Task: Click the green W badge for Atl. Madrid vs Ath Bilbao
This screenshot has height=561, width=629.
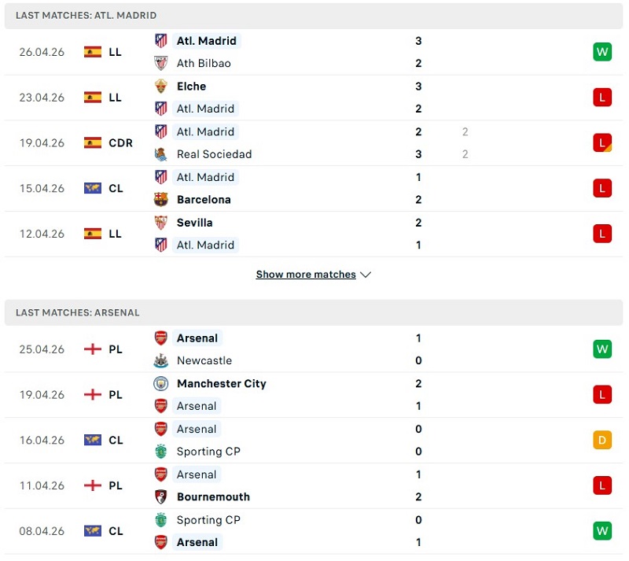Action: (602, 52)
